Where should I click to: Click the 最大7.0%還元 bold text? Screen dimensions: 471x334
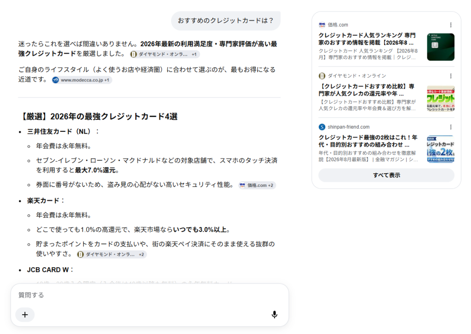(95, 170)
